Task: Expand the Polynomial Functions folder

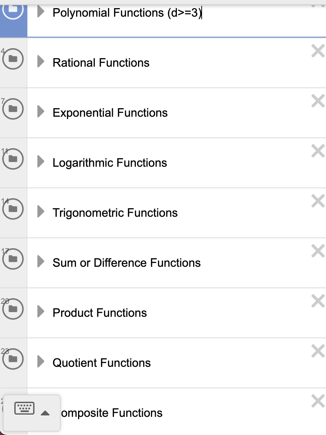Action: point(41,13)
